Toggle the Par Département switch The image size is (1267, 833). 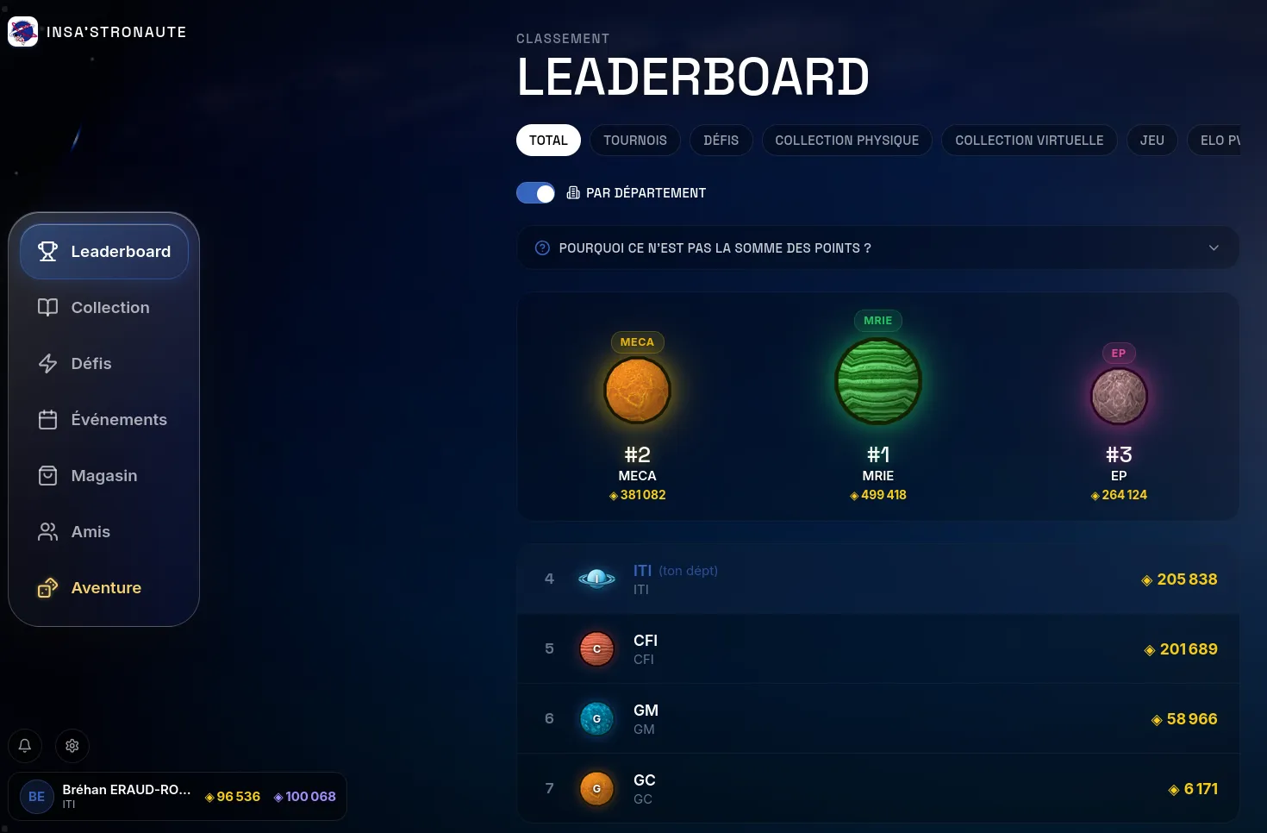coord(535,193)
